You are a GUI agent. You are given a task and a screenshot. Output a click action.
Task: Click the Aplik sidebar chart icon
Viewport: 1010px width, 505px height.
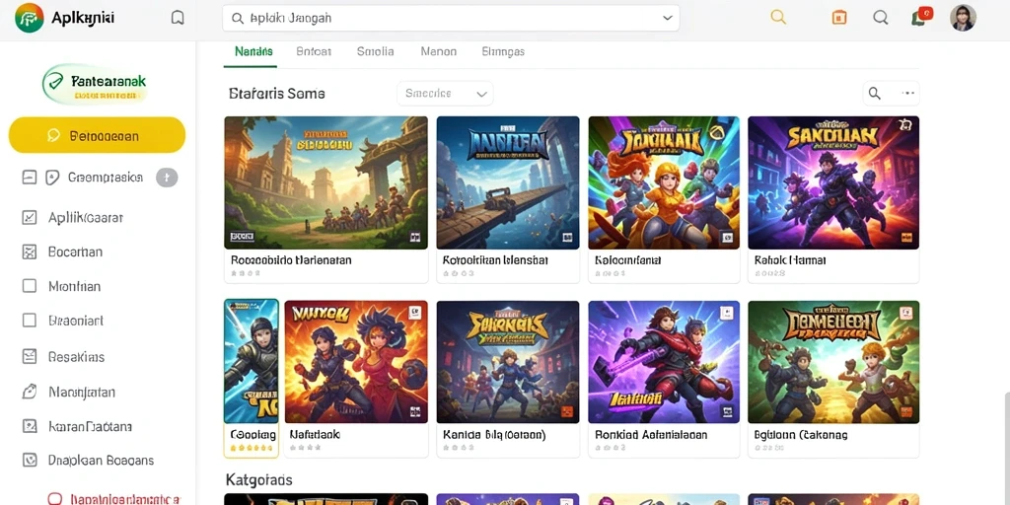[29, 218]
